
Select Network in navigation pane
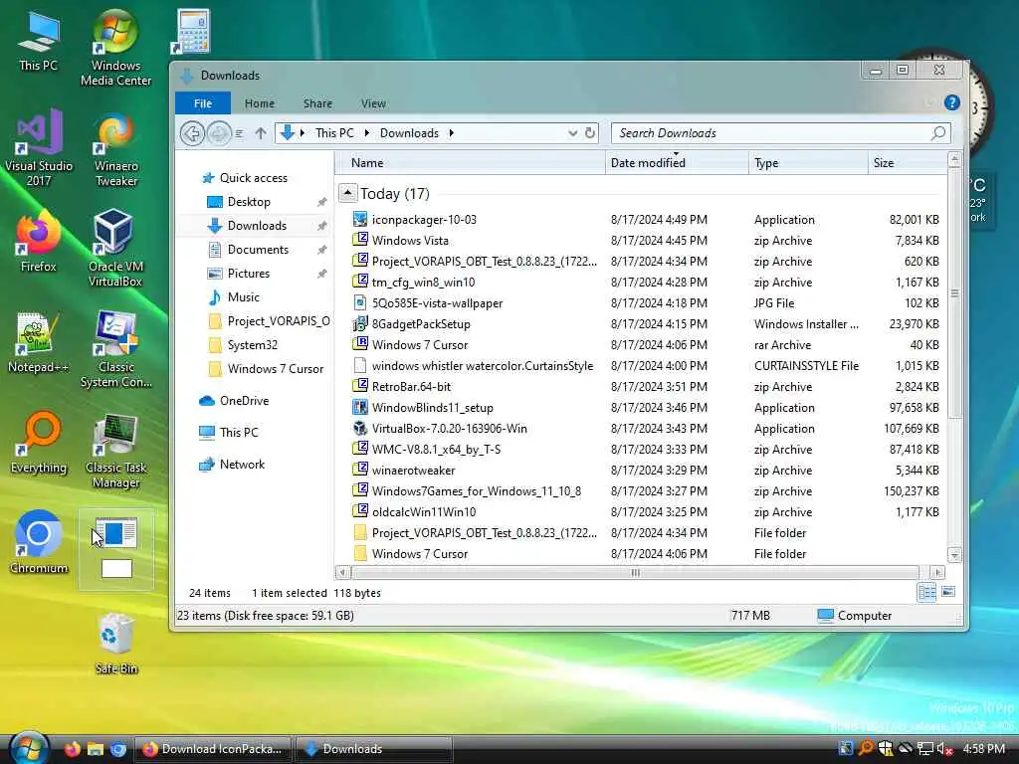[x=232, y=465]
